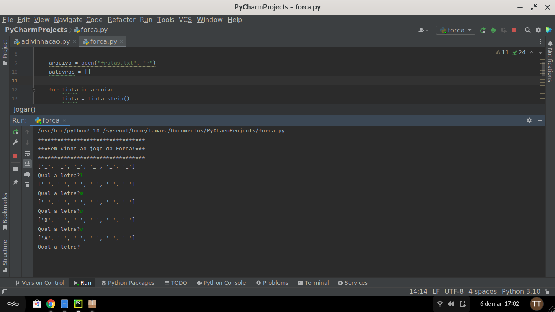Hide the Run tool window

540,120
